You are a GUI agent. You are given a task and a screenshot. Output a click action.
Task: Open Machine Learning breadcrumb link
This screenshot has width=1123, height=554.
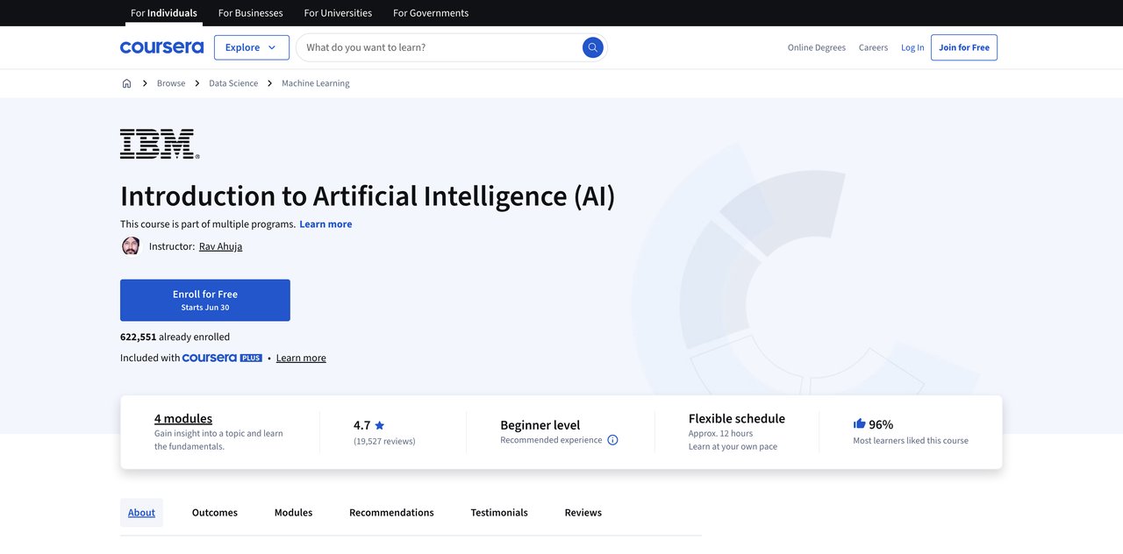[x=316, y=83]
